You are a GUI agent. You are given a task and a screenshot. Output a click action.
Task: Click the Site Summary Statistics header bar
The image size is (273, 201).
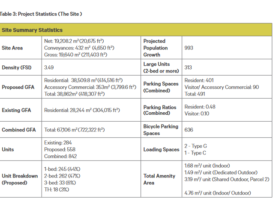point(136,30)
